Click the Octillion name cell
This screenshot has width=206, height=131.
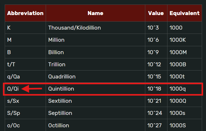coord(59,125)
